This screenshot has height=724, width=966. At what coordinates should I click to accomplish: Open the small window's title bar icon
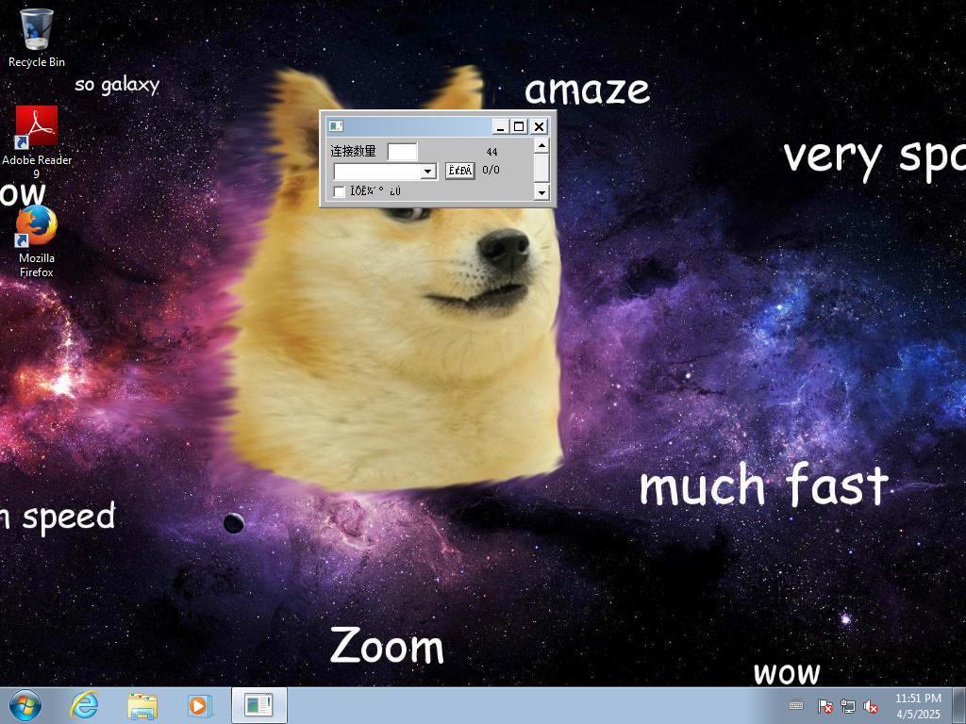click(x=336, y=126)
